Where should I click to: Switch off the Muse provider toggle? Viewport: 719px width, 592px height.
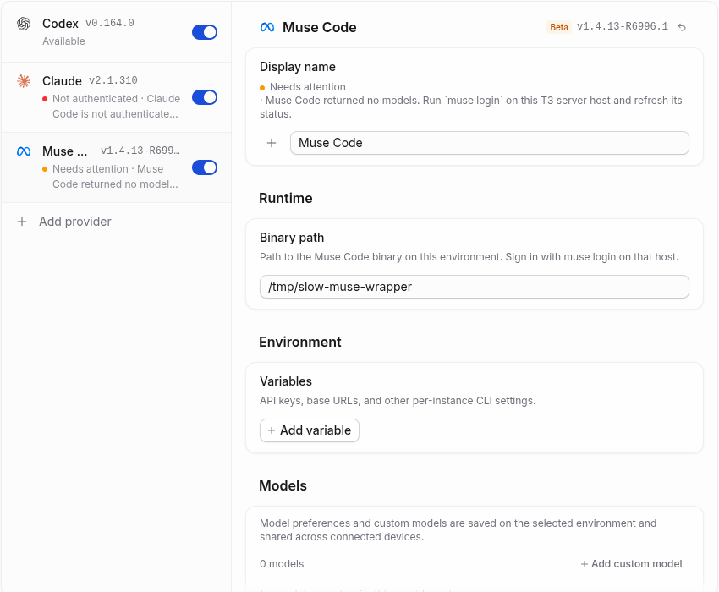coord(205,167)
